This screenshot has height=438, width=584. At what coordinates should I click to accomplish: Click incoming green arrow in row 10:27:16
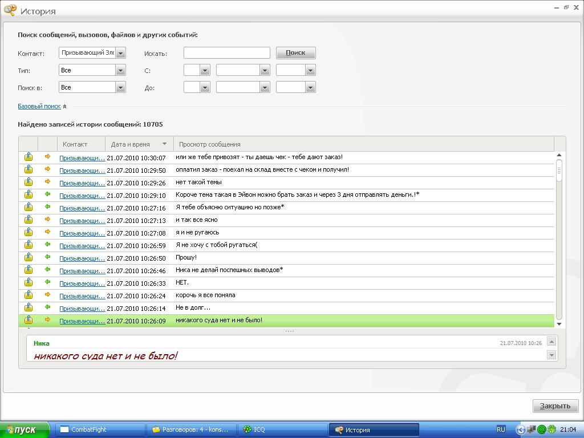(x=47, y=206)
